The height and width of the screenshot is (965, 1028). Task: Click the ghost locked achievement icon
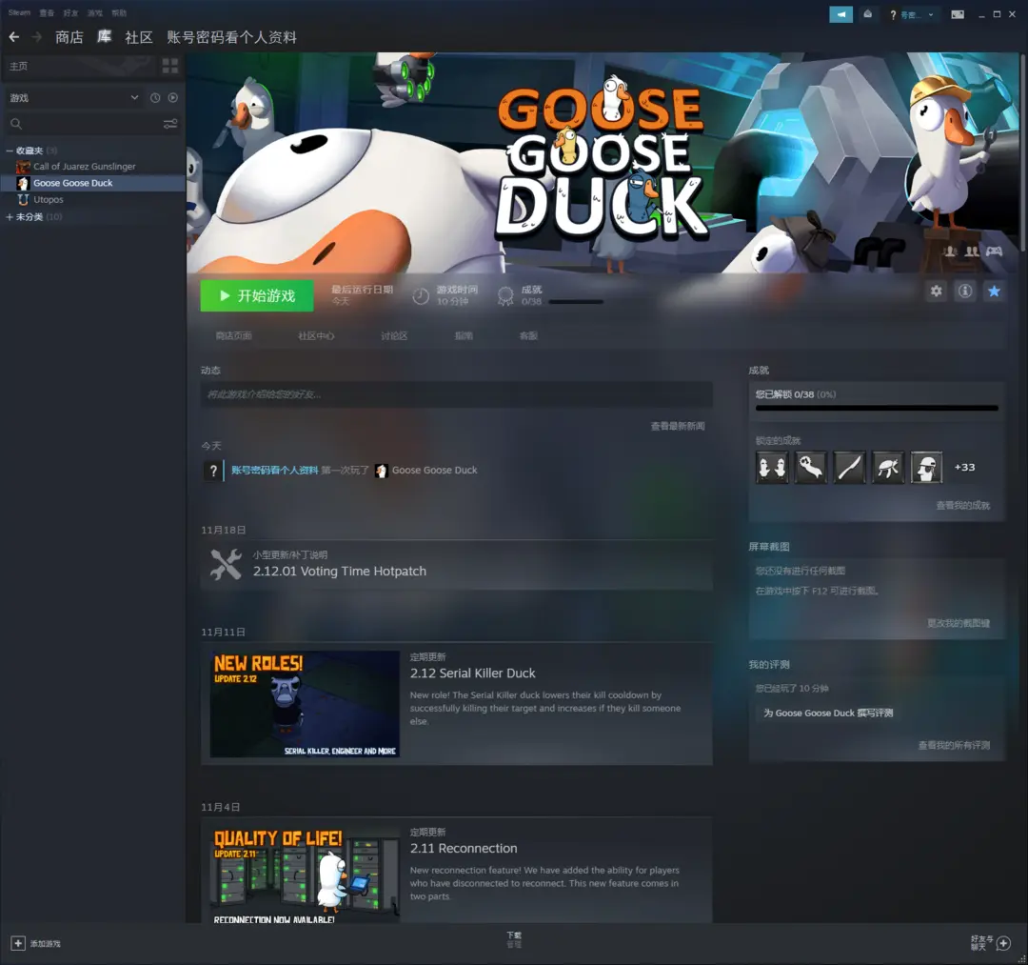coord(810,468)
